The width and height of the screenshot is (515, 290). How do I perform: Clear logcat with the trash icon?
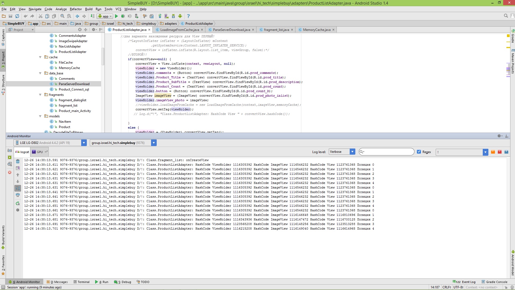tap(18, 161)
